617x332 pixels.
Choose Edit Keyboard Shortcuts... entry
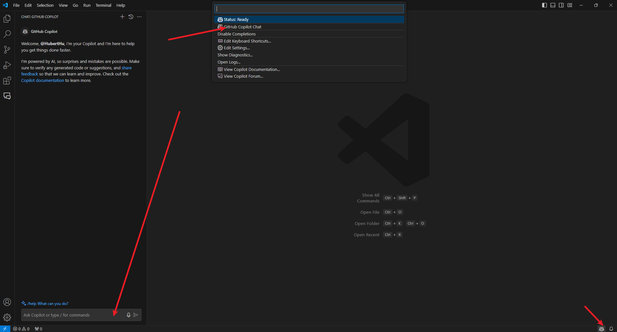(309, 41)
